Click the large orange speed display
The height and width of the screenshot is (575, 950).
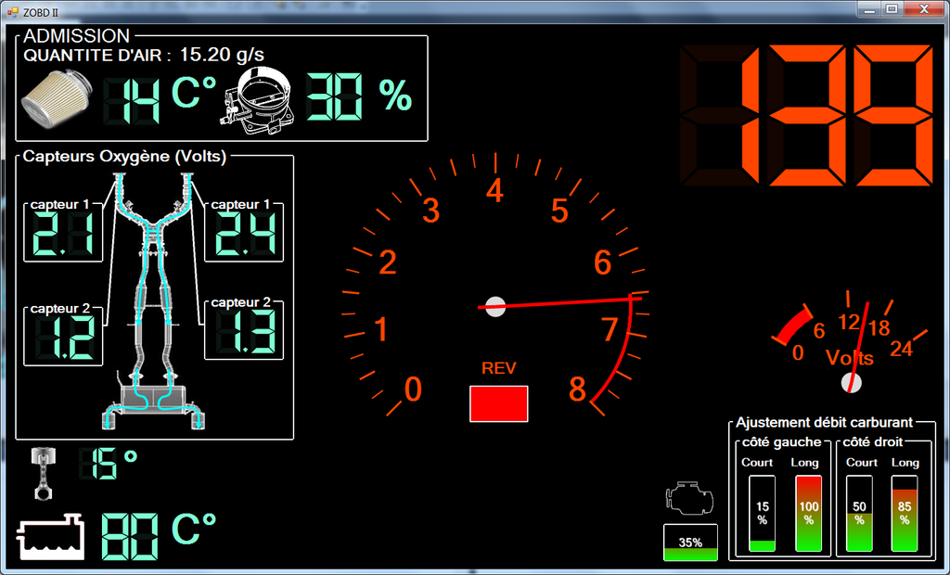click(807, 116)
